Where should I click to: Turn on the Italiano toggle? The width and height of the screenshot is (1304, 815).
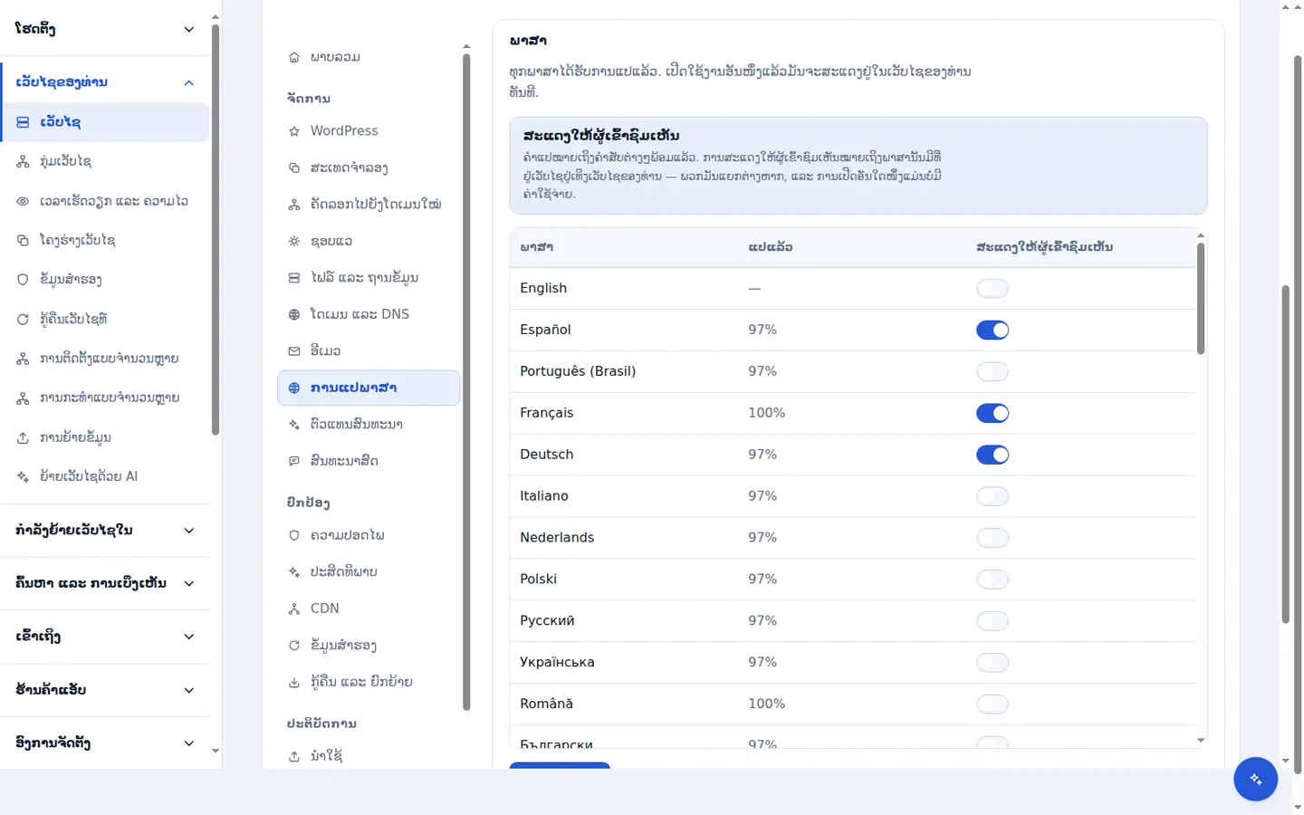(x=992, y=497)
